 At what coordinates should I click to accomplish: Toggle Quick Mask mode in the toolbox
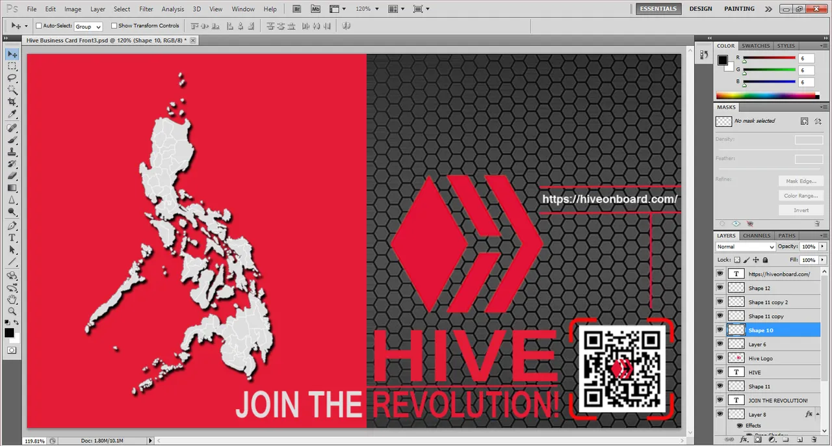pyautogui.click(x=12, y=350)
